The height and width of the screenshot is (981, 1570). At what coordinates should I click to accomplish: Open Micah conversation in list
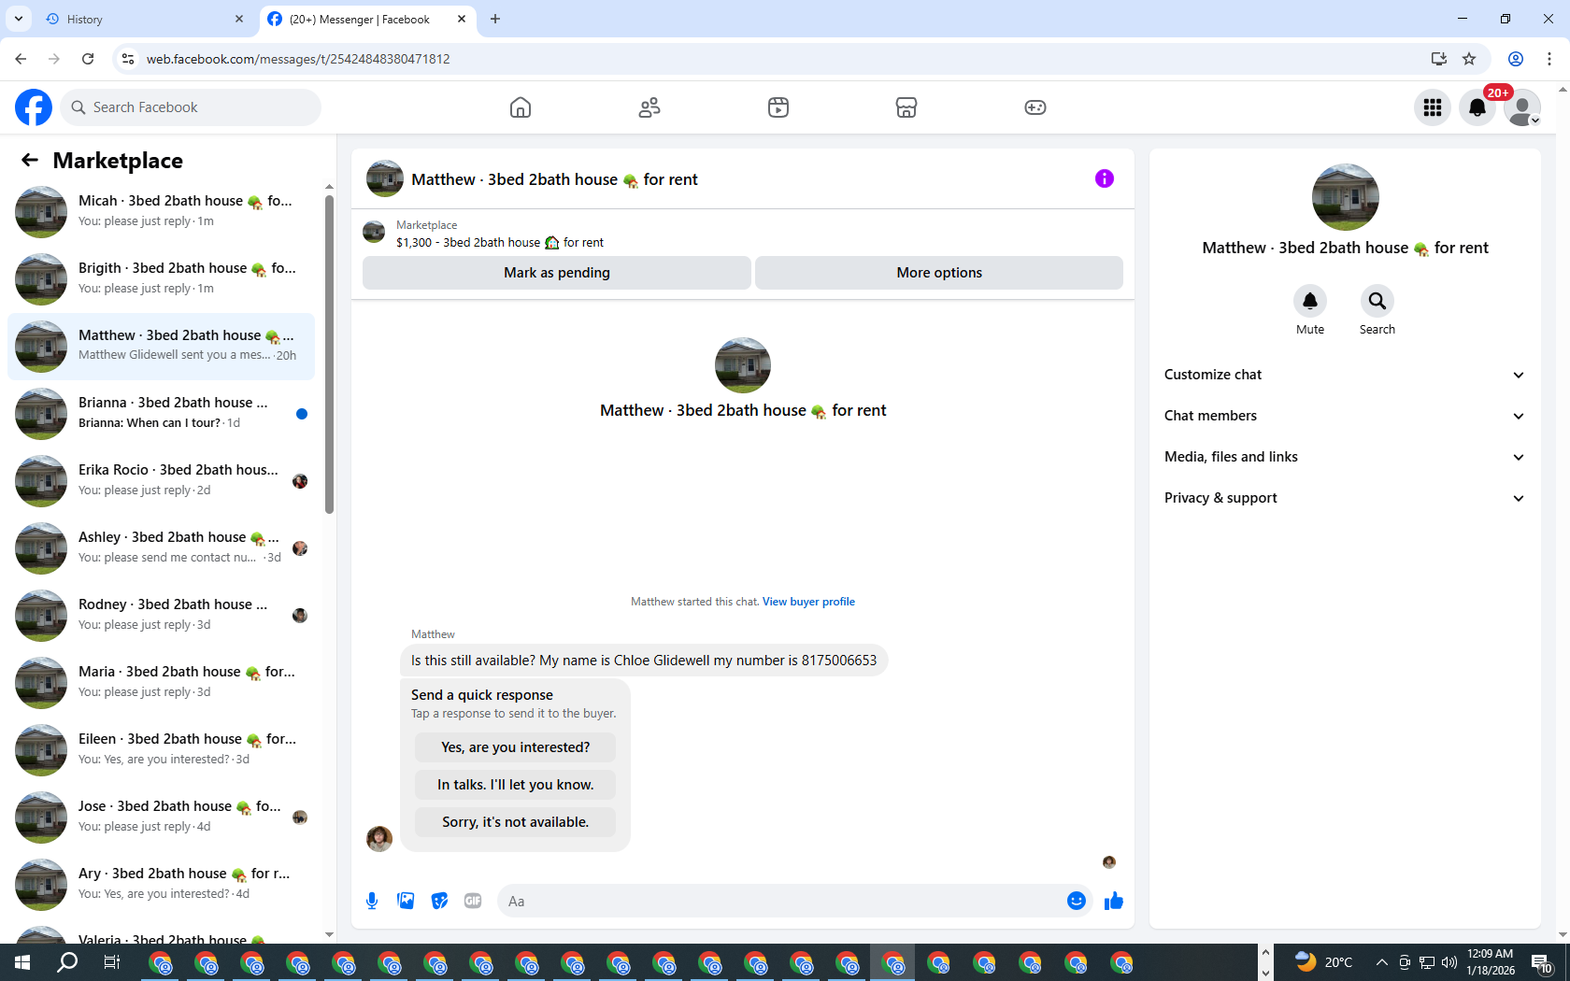click(x=161, y=212)
